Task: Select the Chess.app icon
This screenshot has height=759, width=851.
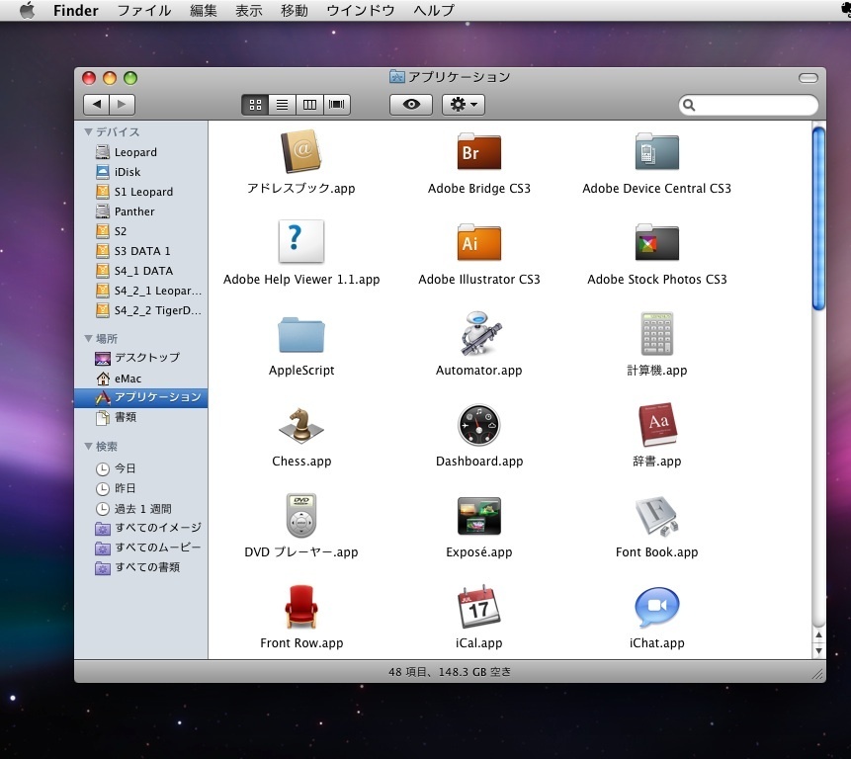Action: pos(301,425)
